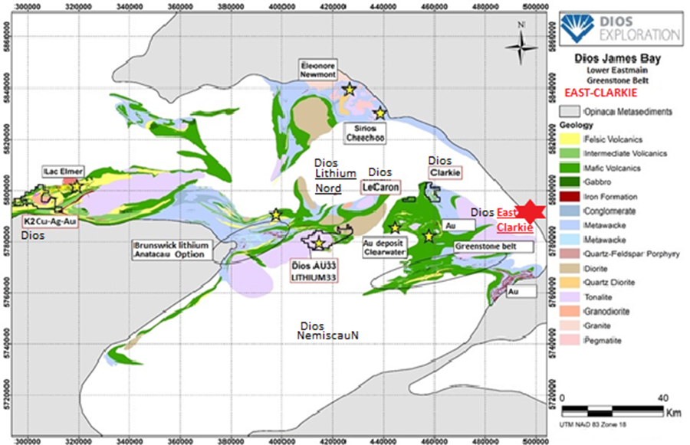Click the Greenstone belt label box
The image size is (690, 445).
[x=494, y=247]
